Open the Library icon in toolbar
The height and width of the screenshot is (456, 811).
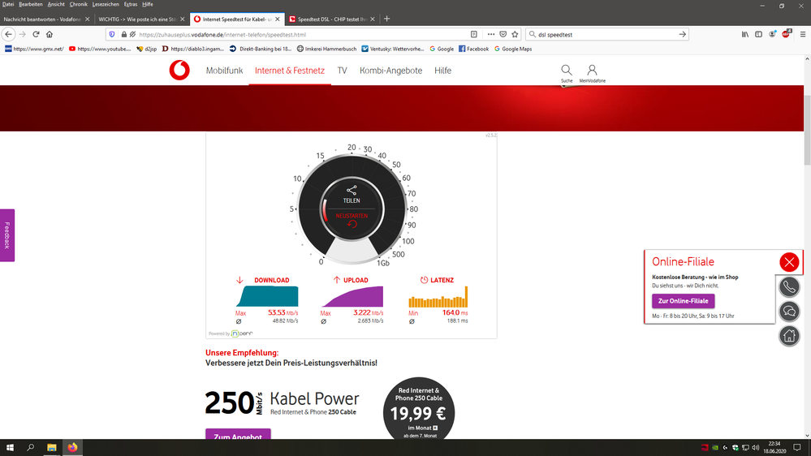[744, 35]
